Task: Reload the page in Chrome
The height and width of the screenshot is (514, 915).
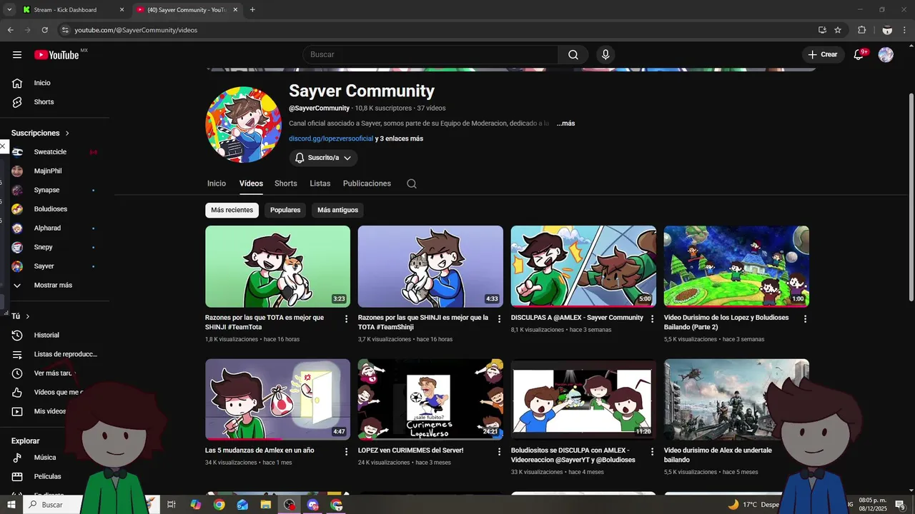Action: [44, 30]
